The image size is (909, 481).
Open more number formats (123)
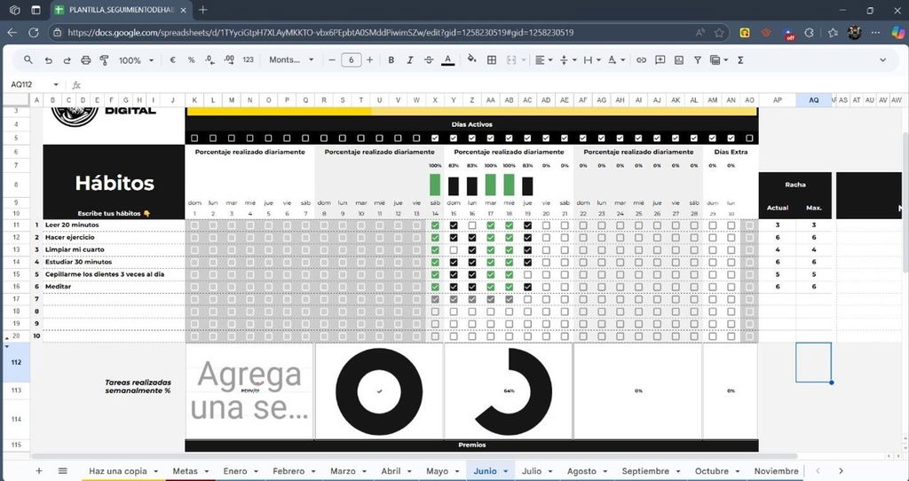click(x=249, y=59)
